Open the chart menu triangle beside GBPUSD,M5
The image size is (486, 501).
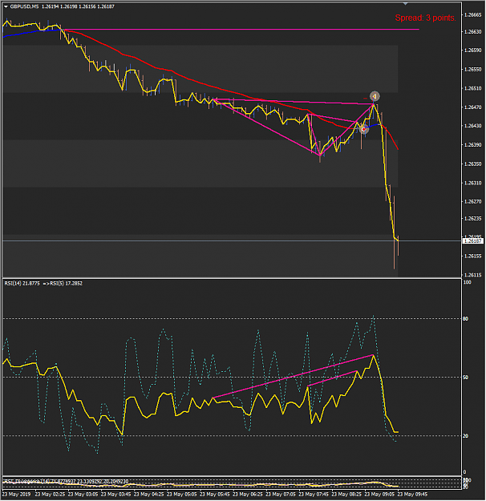(x=6, y=6)
